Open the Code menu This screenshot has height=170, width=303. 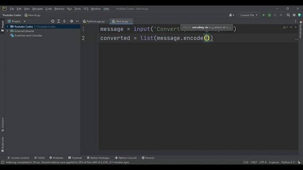[48, 9]
